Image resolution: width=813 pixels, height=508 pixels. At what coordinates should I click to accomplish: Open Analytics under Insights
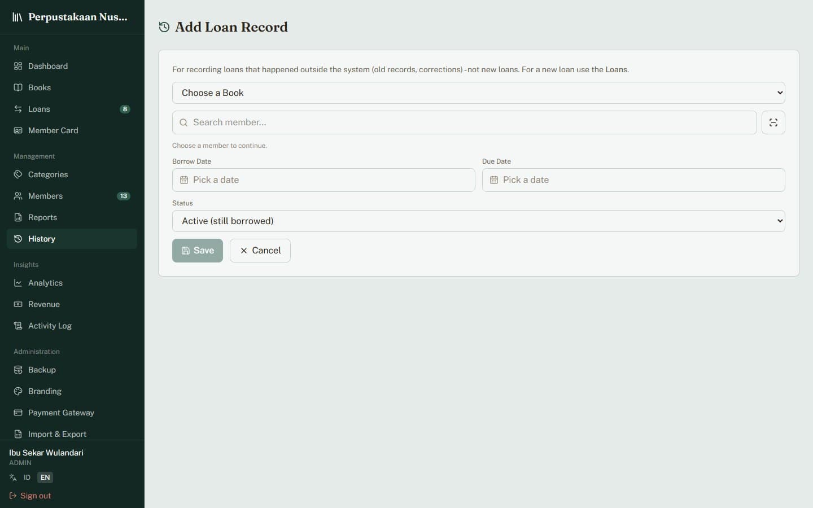click(72, 283)
